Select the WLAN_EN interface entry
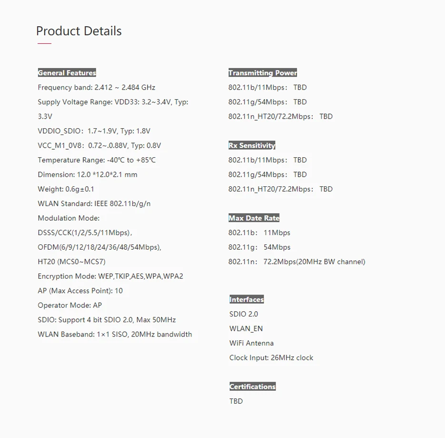 click(246, 329)
